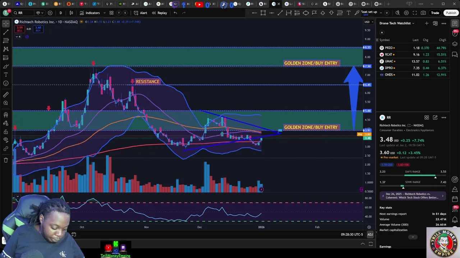Select ONDS in the watchlist
Viewport: 460px width, 258px height.
click(413, 75)
